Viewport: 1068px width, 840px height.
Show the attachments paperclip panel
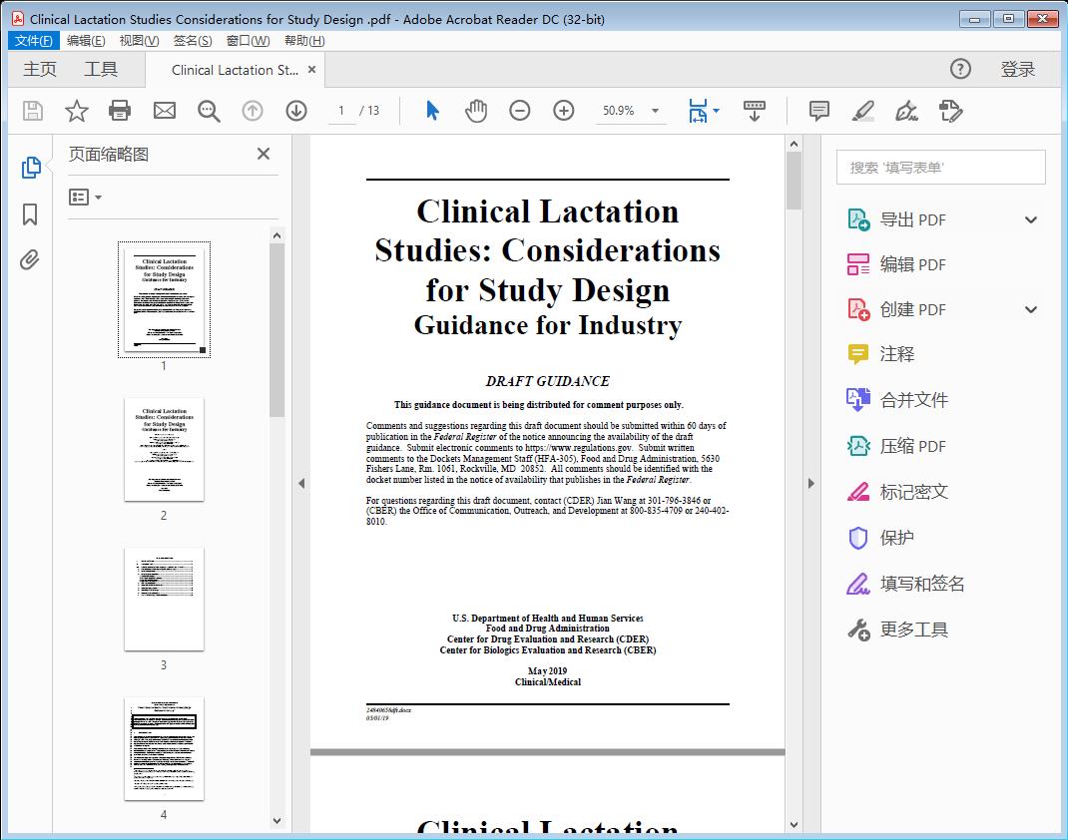[29, 259]
